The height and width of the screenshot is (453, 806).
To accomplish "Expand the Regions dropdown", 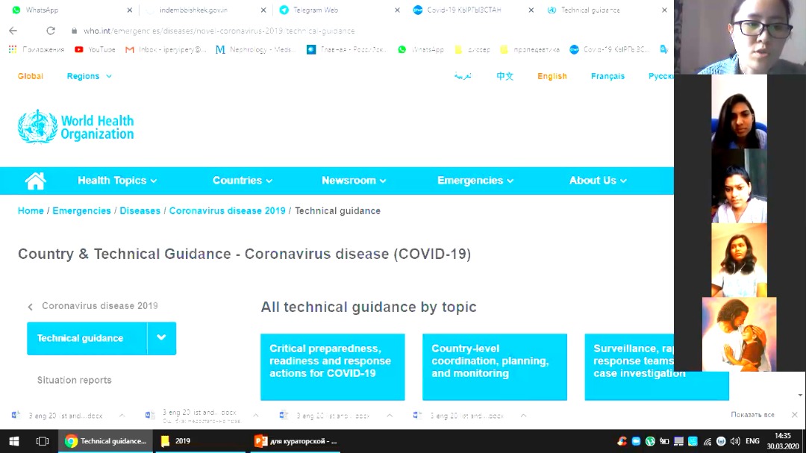I will point(89,76).
